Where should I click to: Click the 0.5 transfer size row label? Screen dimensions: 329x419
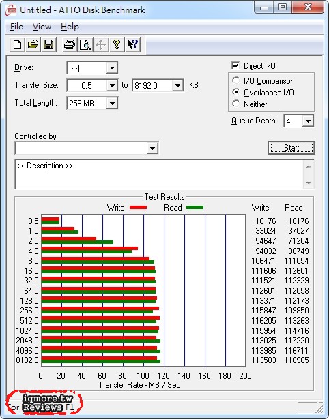coord(33,221)
